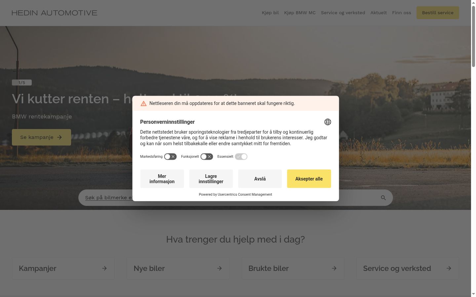Click the arrow icon on Nye biler card

(219, 268)
